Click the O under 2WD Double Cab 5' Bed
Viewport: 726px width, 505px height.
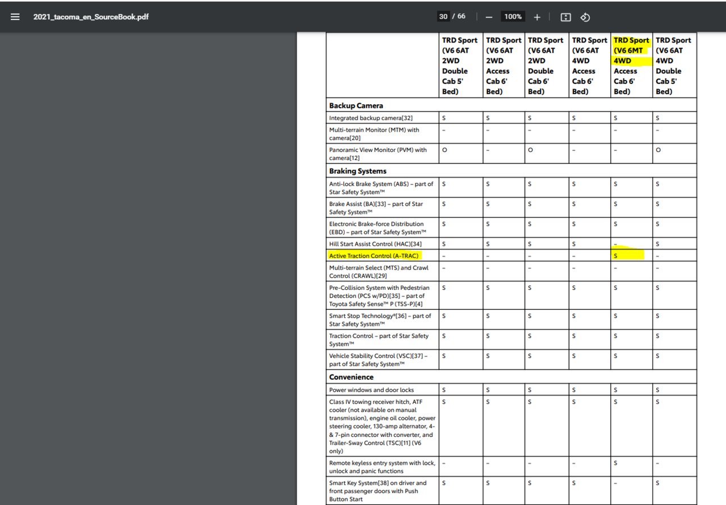[444, 150]
